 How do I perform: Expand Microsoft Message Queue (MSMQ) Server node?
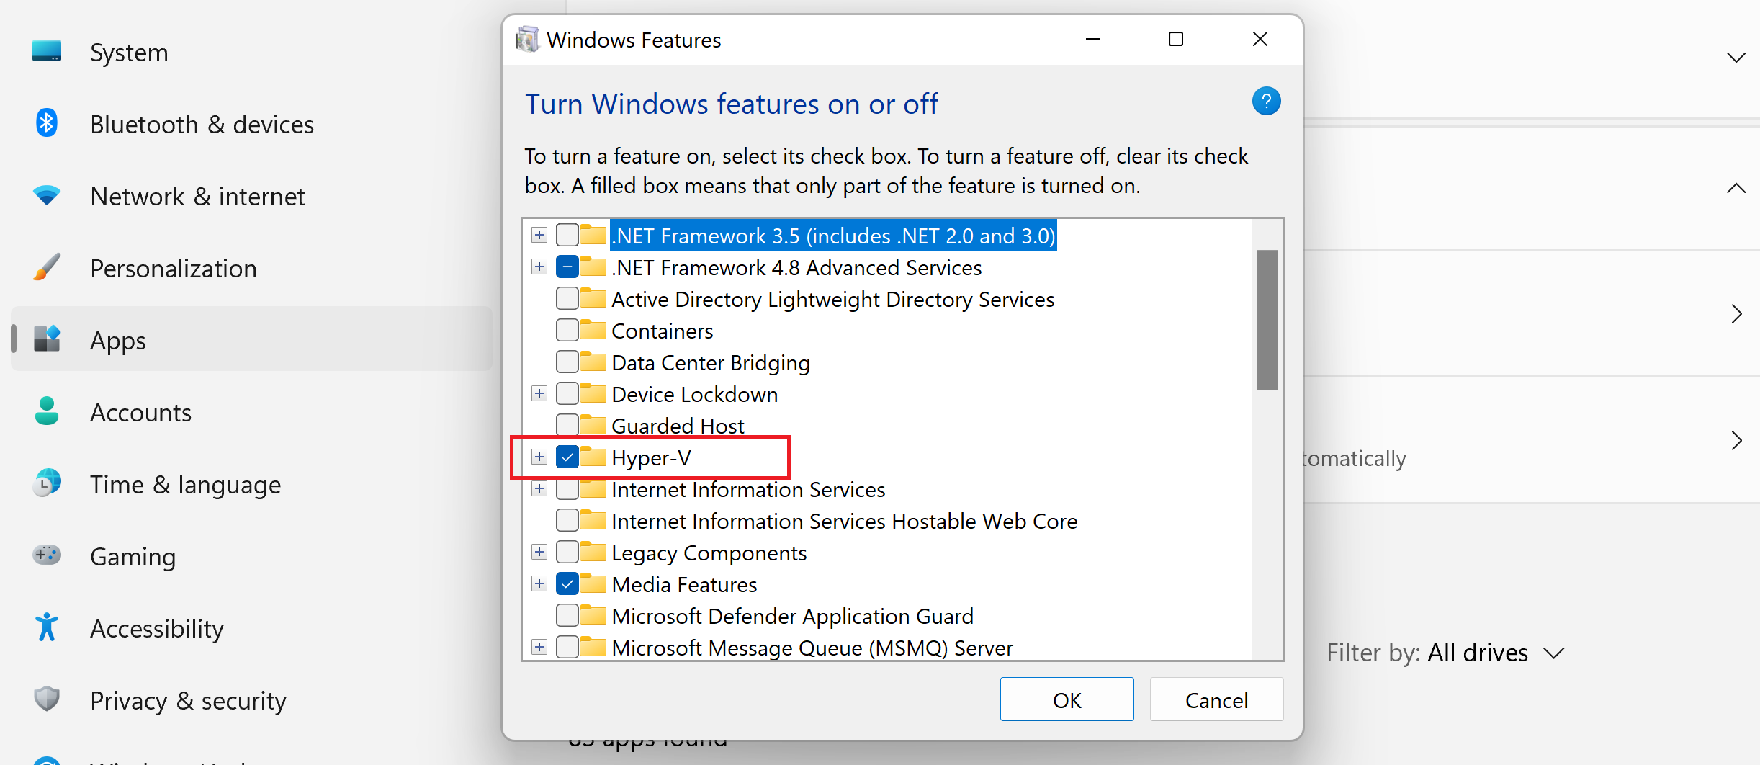click(x=539, y=647)
